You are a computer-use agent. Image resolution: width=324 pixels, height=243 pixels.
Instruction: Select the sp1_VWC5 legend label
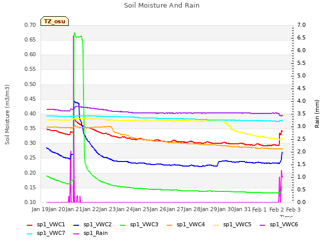(237, 225)
